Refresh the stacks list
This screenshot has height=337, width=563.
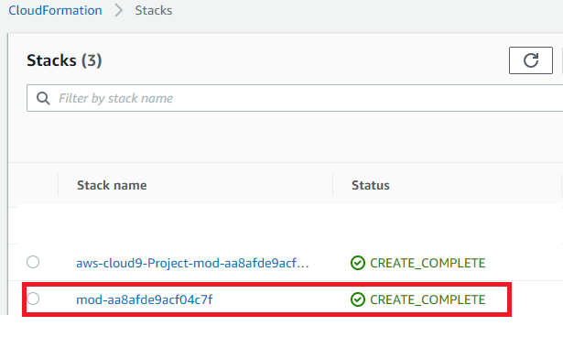tap(531, 60)
